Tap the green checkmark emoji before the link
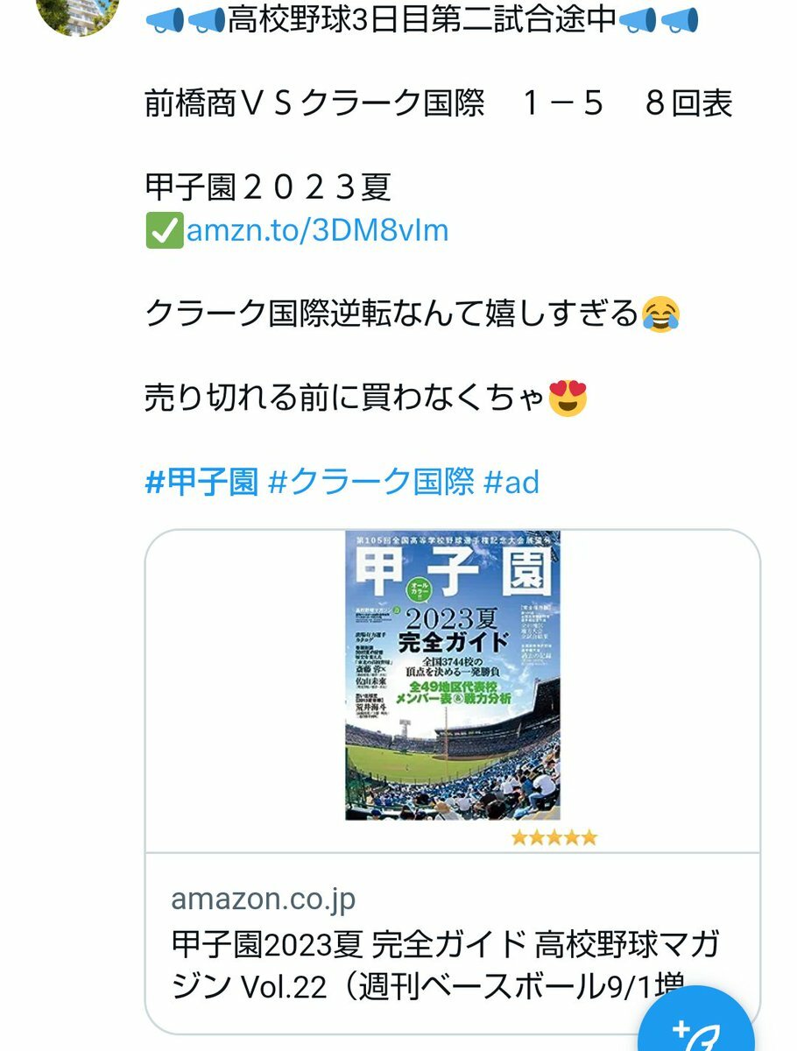 pyautogui.click(x=165, y=230)
